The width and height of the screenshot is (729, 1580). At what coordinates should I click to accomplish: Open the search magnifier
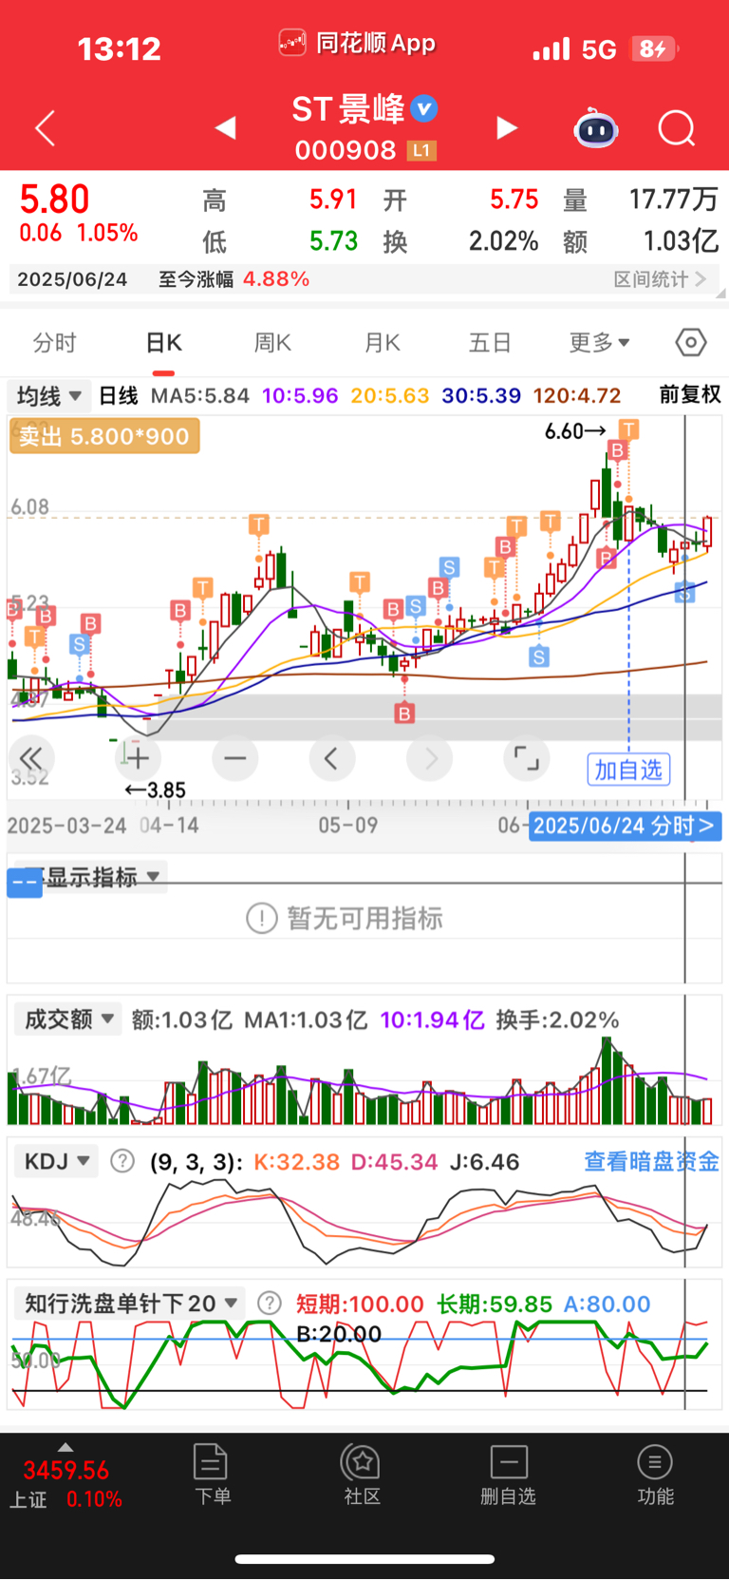(x=677, y=128)
